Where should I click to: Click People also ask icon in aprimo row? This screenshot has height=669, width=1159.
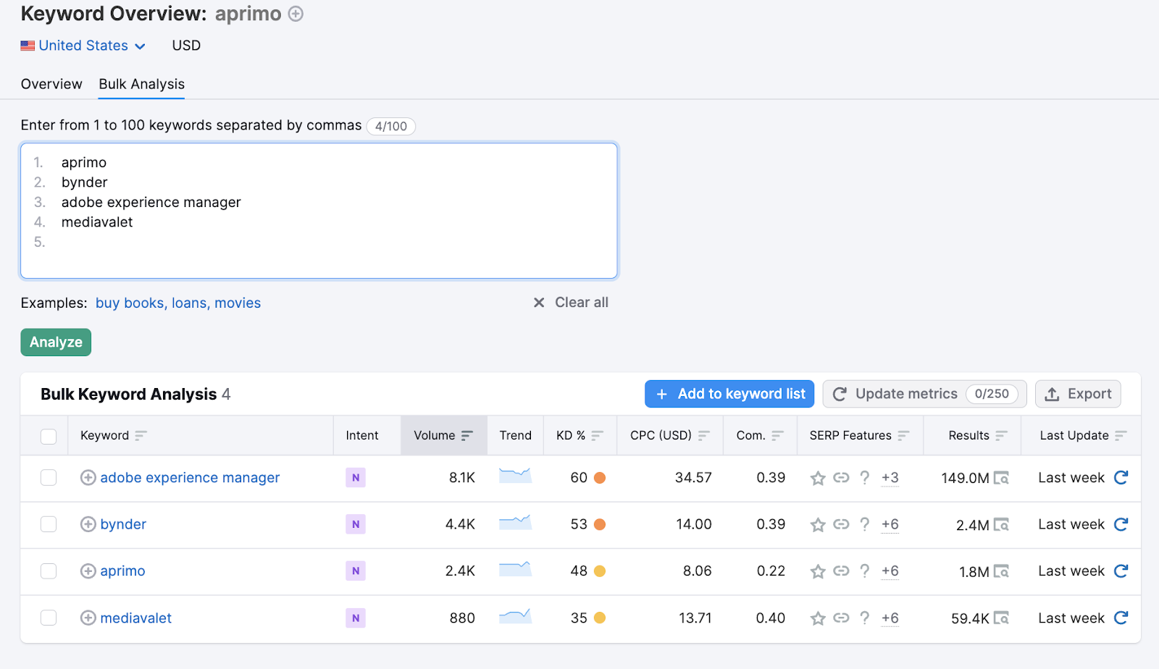pyautogui.click(x=864, y=571)
